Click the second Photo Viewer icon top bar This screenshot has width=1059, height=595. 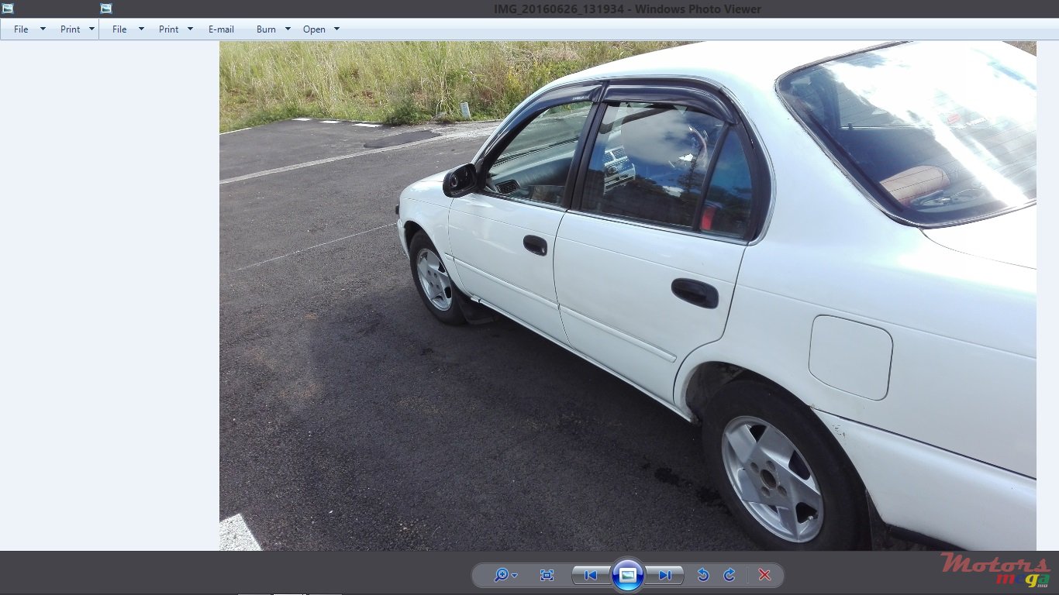(105, 9)
